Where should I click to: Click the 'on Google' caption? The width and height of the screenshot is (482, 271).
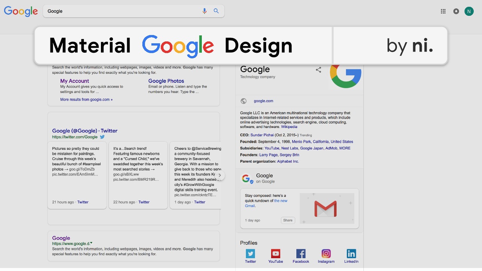pos(265,181)
